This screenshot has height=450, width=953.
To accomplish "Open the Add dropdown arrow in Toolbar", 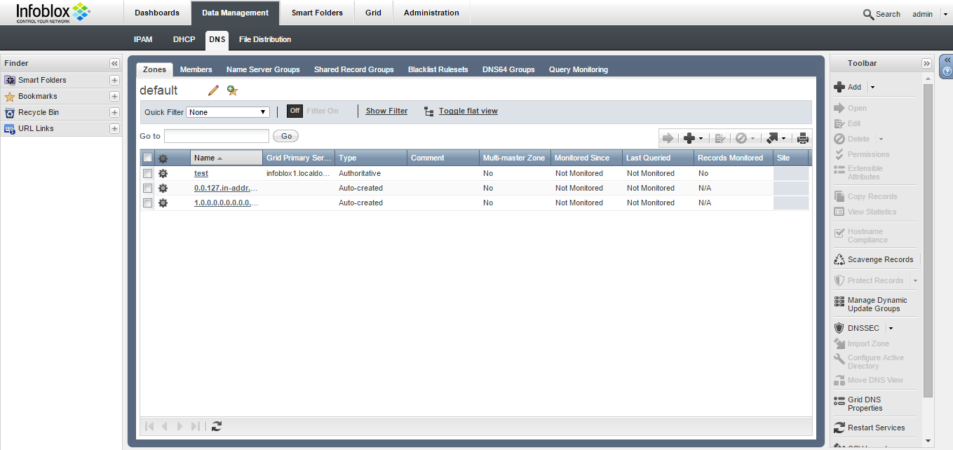I will tap(872, 87).
